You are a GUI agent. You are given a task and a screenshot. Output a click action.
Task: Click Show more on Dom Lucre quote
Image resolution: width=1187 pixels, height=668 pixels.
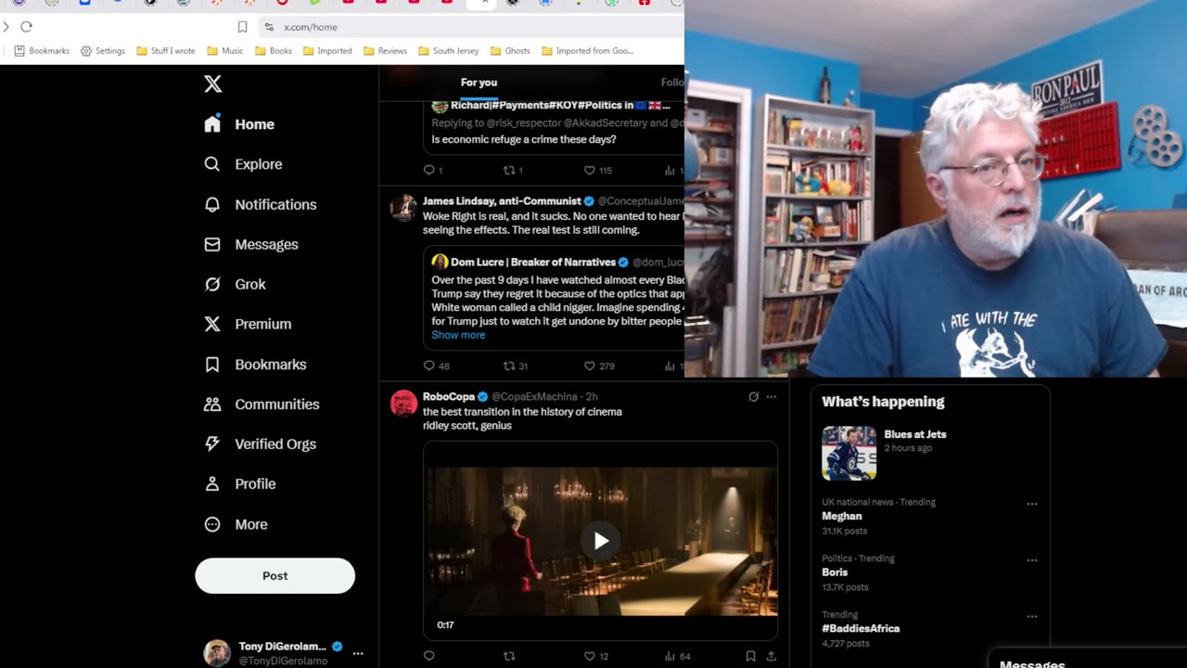pos(458,335)
